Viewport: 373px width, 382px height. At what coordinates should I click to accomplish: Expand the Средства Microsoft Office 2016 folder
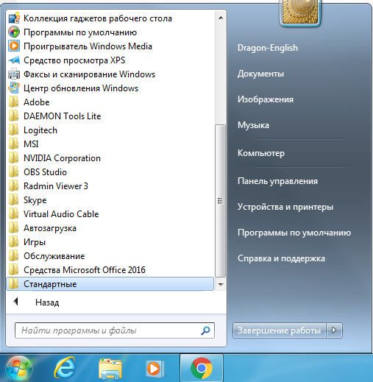(110, 270)
